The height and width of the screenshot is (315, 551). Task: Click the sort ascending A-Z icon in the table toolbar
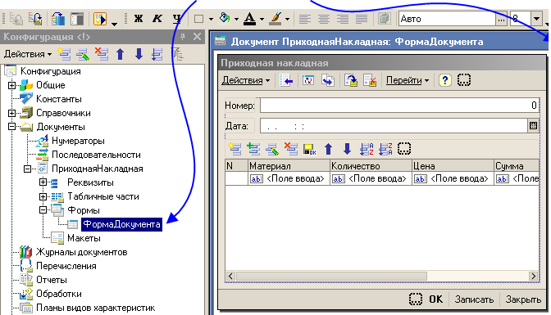click(x=367, y=149)
